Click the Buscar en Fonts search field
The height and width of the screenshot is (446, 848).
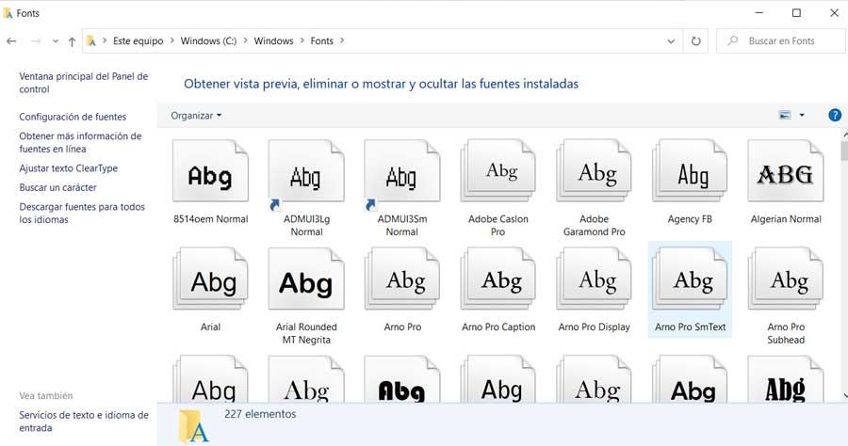click(x=781, y=41)
